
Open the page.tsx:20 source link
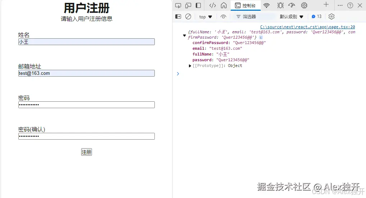pyautogui.click(x=307, y=27)
